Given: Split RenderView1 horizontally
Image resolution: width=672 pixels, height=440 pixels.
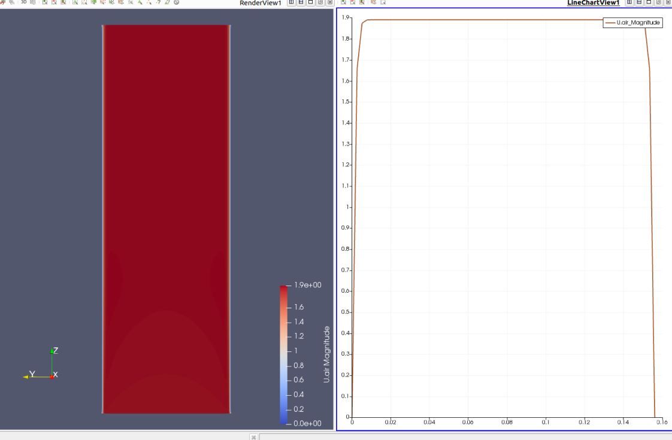Looking at the screenshot, I should (x=292, y=2).
